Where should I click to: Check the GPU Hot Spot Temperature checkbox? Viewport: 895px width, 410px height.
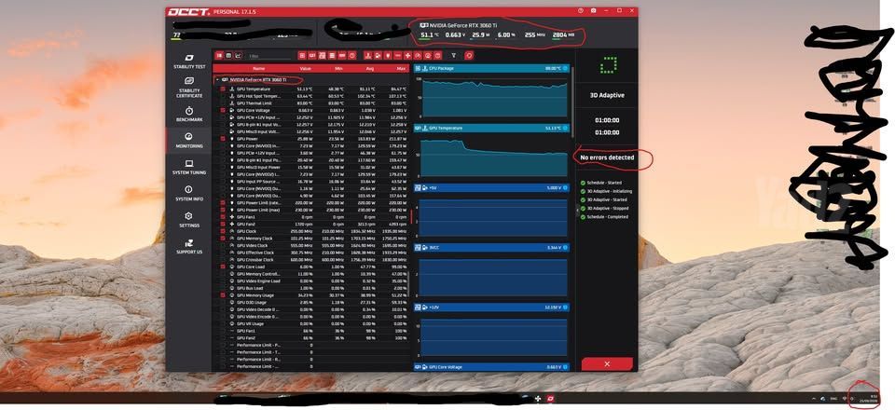(223, 96)
